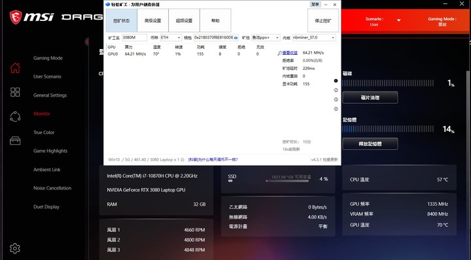Viewport: 471px width, 260px height.
Task: Open True Color in the MSI menu
Action: click(x=44, y=132)
